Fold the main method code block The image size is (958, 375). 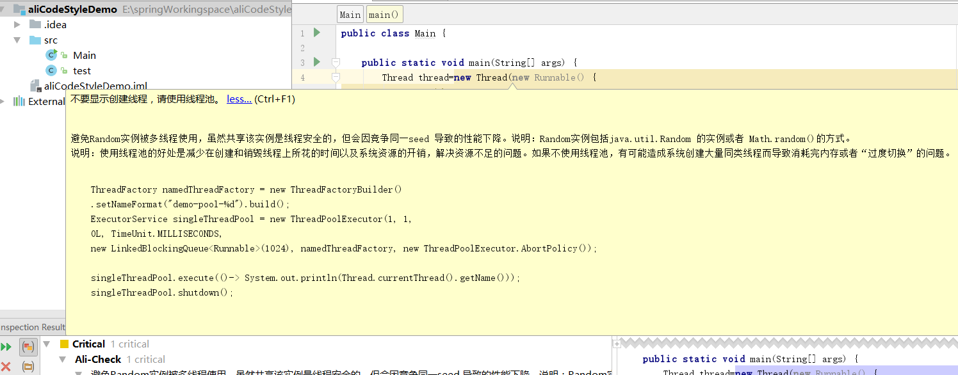(x=335, y=62)
